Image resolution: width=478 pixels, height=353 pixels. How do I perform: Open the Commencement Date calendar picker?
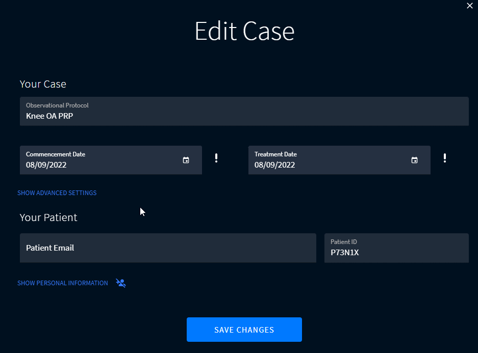click(186, 160)
